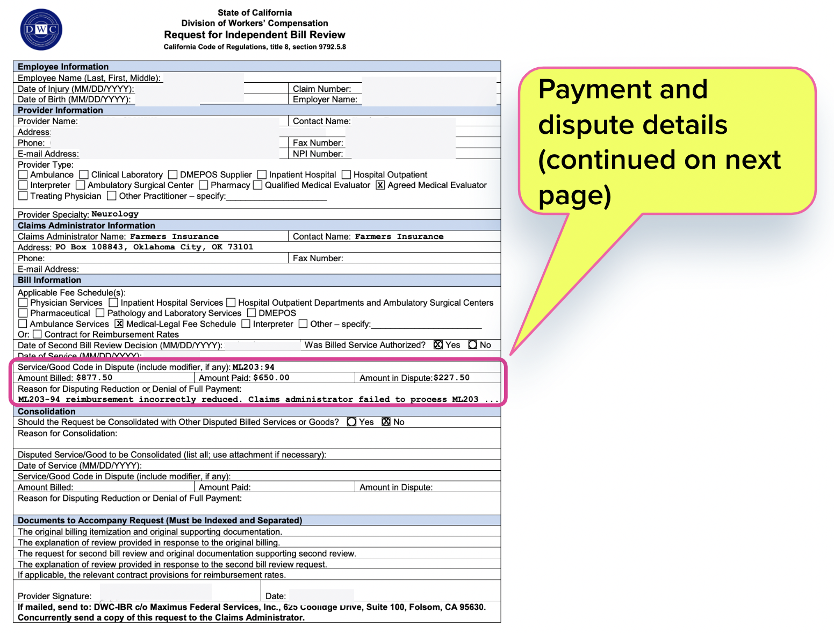Click the Other Practitioner specify line
Image resolution: width=834 pixels, height=633 pixels.
pyautogui.click(x=276, y=196)
